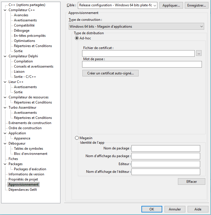Screen dimensions: 211x215
Task: Collapse the Compilateur de ressources node
Action: (x=5, y=97)
